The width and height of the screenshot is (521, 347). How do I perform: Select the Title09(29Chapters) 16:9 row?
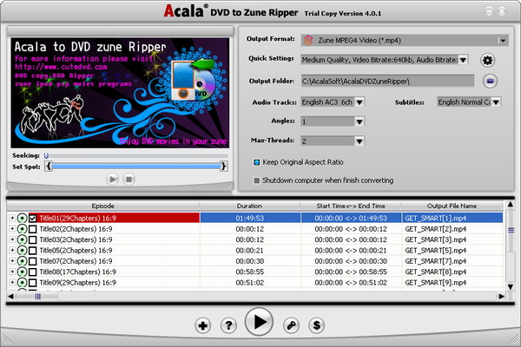tap(254, 283)
